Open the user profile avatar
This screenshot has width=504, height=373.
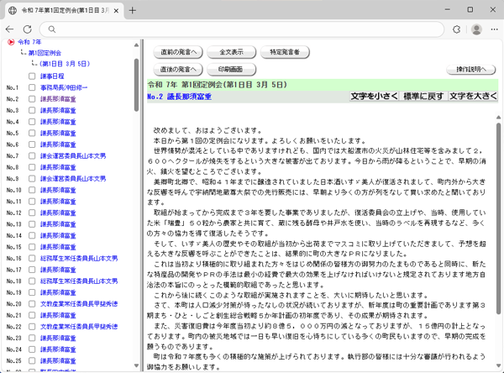click(x=476, y=29)
